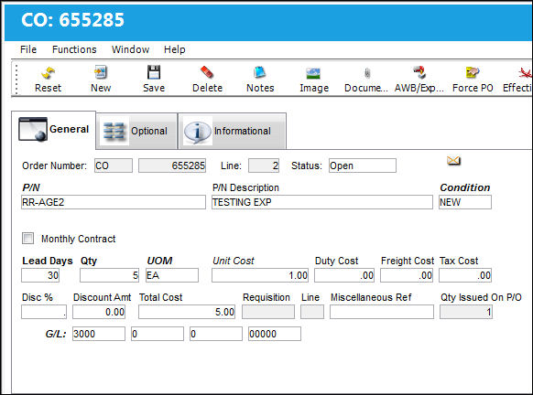The width and height of the screenshot is (533, 395).
Task: Click the Order Number field 655285
Action: (x=172, y=165)
